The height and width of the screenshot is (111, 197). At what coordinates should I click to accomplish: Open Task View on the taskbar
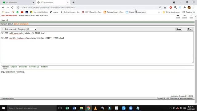tap(60, 108)
